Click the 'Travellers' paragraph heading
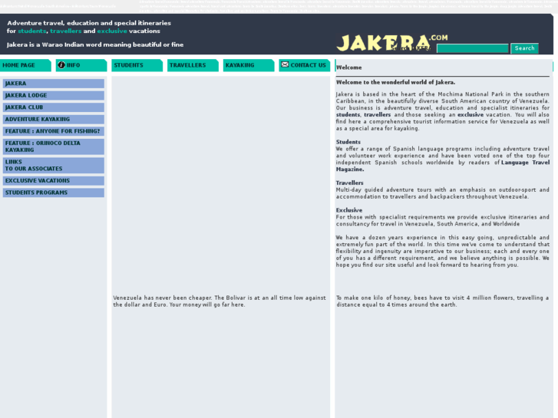 (349, 183)
